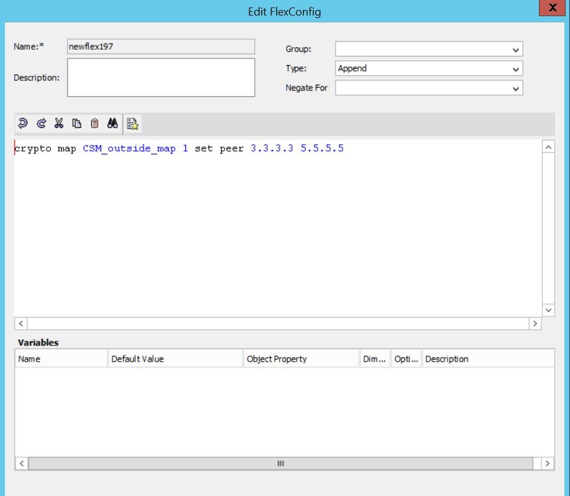Click the Cut scissors icon
This screenshot has height=496, width=570.
[59, 124]
